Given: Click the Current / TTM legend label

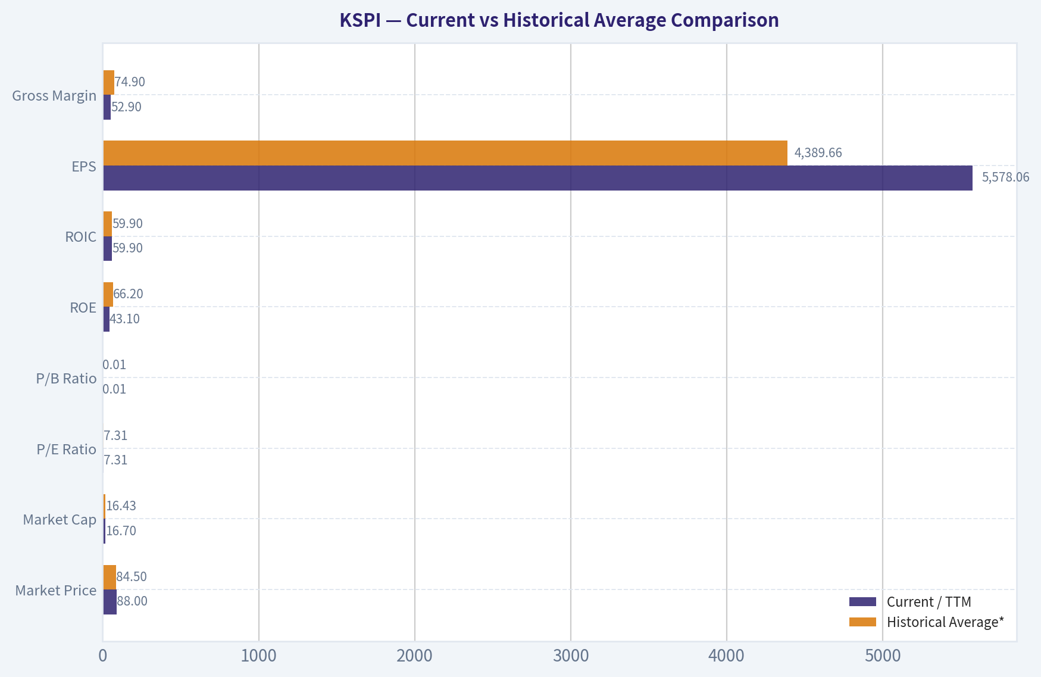Looking at the screenshot, I should (x=929, y=602).
